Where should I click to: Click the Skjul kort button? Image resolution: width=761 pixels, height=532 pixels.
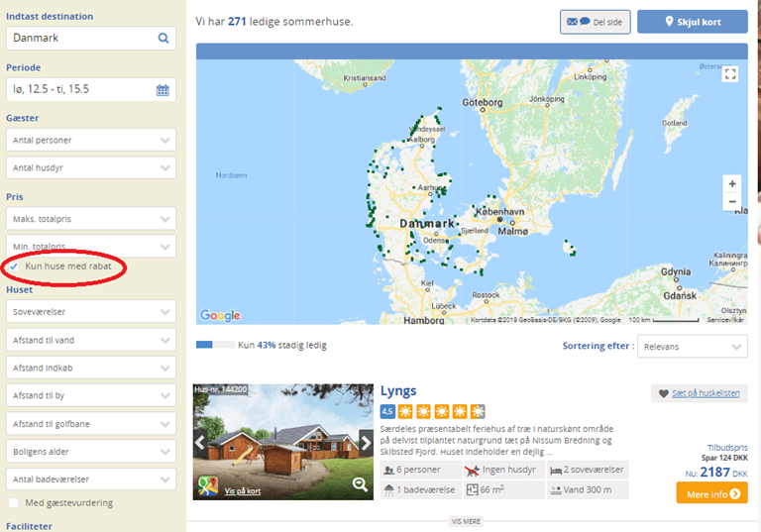692,22
